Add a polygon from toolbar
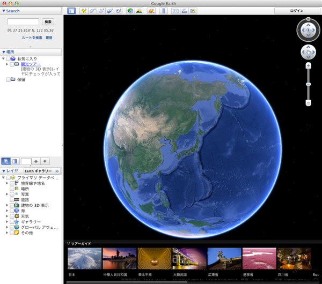 click(92, 11)
